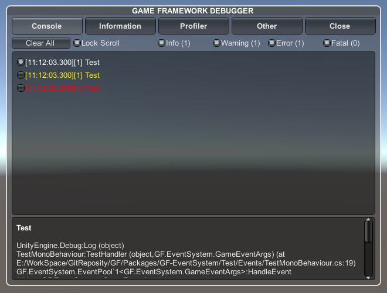Toggle the Warning (1) log filter
The width and height of the screenshot is (387, 293).
[216, 43]
